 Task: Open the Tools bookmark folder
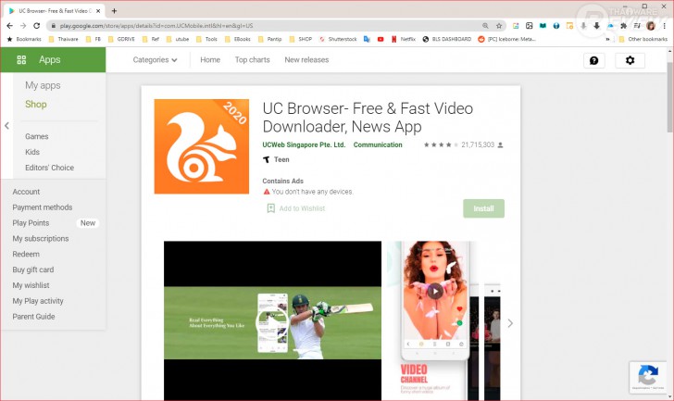[x=206, y=39]
